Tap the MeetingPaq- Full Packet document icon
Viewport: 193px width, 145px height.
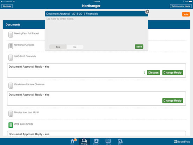pos(11,35)
